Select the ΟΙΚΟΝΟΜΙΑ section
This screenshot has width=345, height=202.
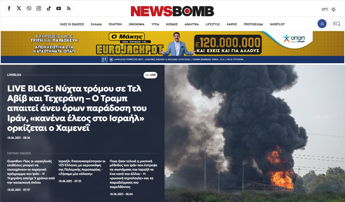click(137, 24)
